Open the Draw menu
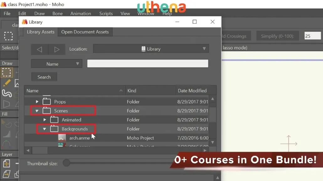This screenshot has width=323, height=181. [x=39, y=13]
